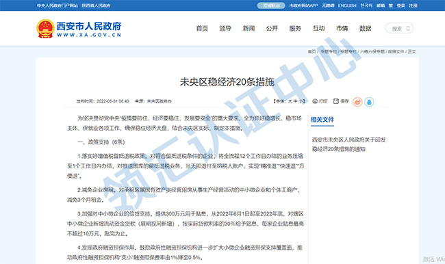Open the 服务 navigation menu
The image size is (445, 264).
[295, 28]
